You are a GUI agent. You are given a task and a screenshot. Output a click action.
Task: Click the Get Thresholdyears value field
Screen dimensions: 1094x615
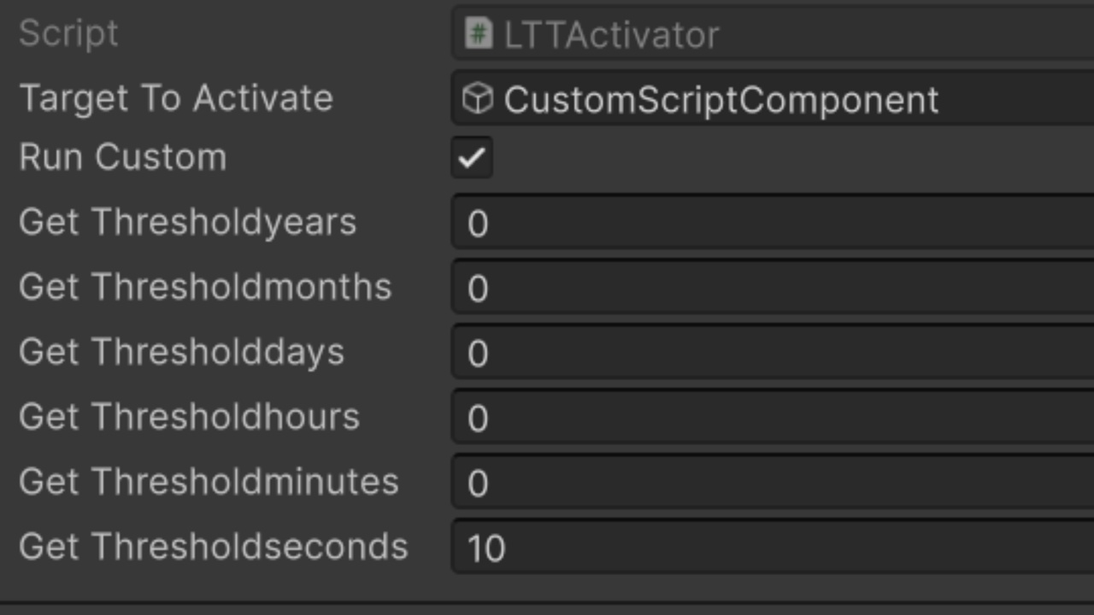[x=769, y=223]
